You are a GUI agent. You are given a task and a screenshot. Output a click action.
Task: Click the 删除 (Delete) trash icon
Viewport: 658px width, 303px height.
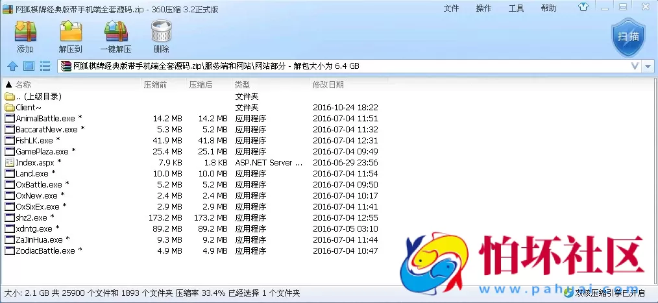tap(161, 32)
